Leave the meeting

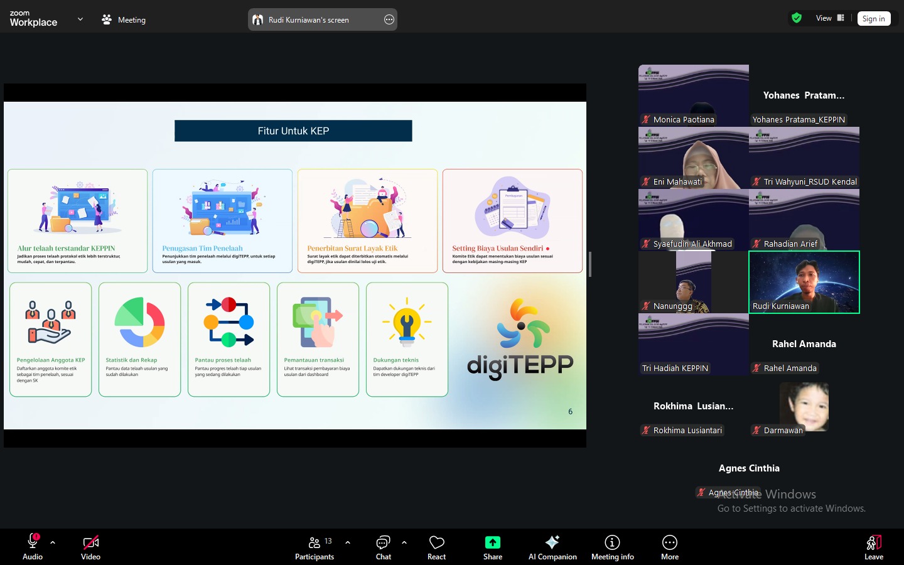point(873,547)
